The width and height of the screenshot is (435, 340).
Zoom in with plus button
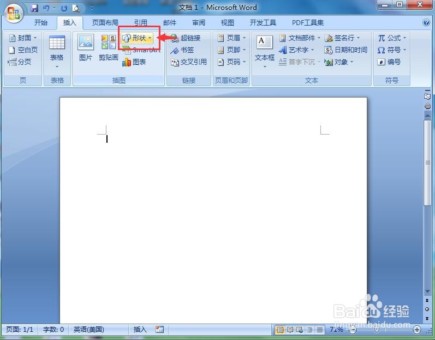[x=417, y=330]
